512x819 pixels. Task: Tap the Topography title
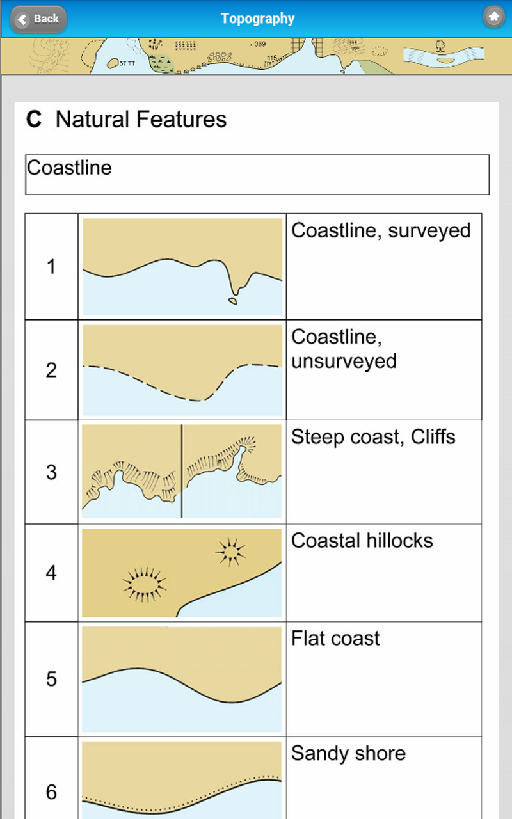click(x=257, y=18)
